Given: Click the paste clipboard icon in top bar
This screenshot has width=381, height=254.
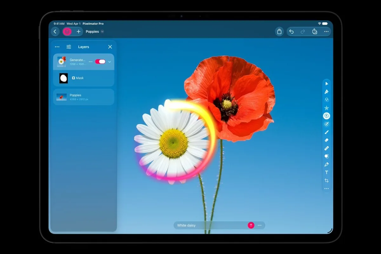Looking at the screenshot, I should tap(279, 31).
